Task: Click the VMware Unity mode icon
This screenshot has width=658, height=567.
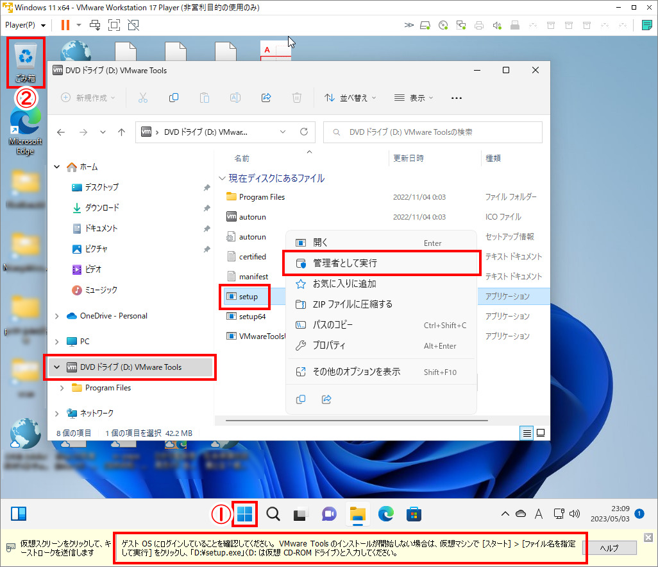Action: [x=133, y=25]
